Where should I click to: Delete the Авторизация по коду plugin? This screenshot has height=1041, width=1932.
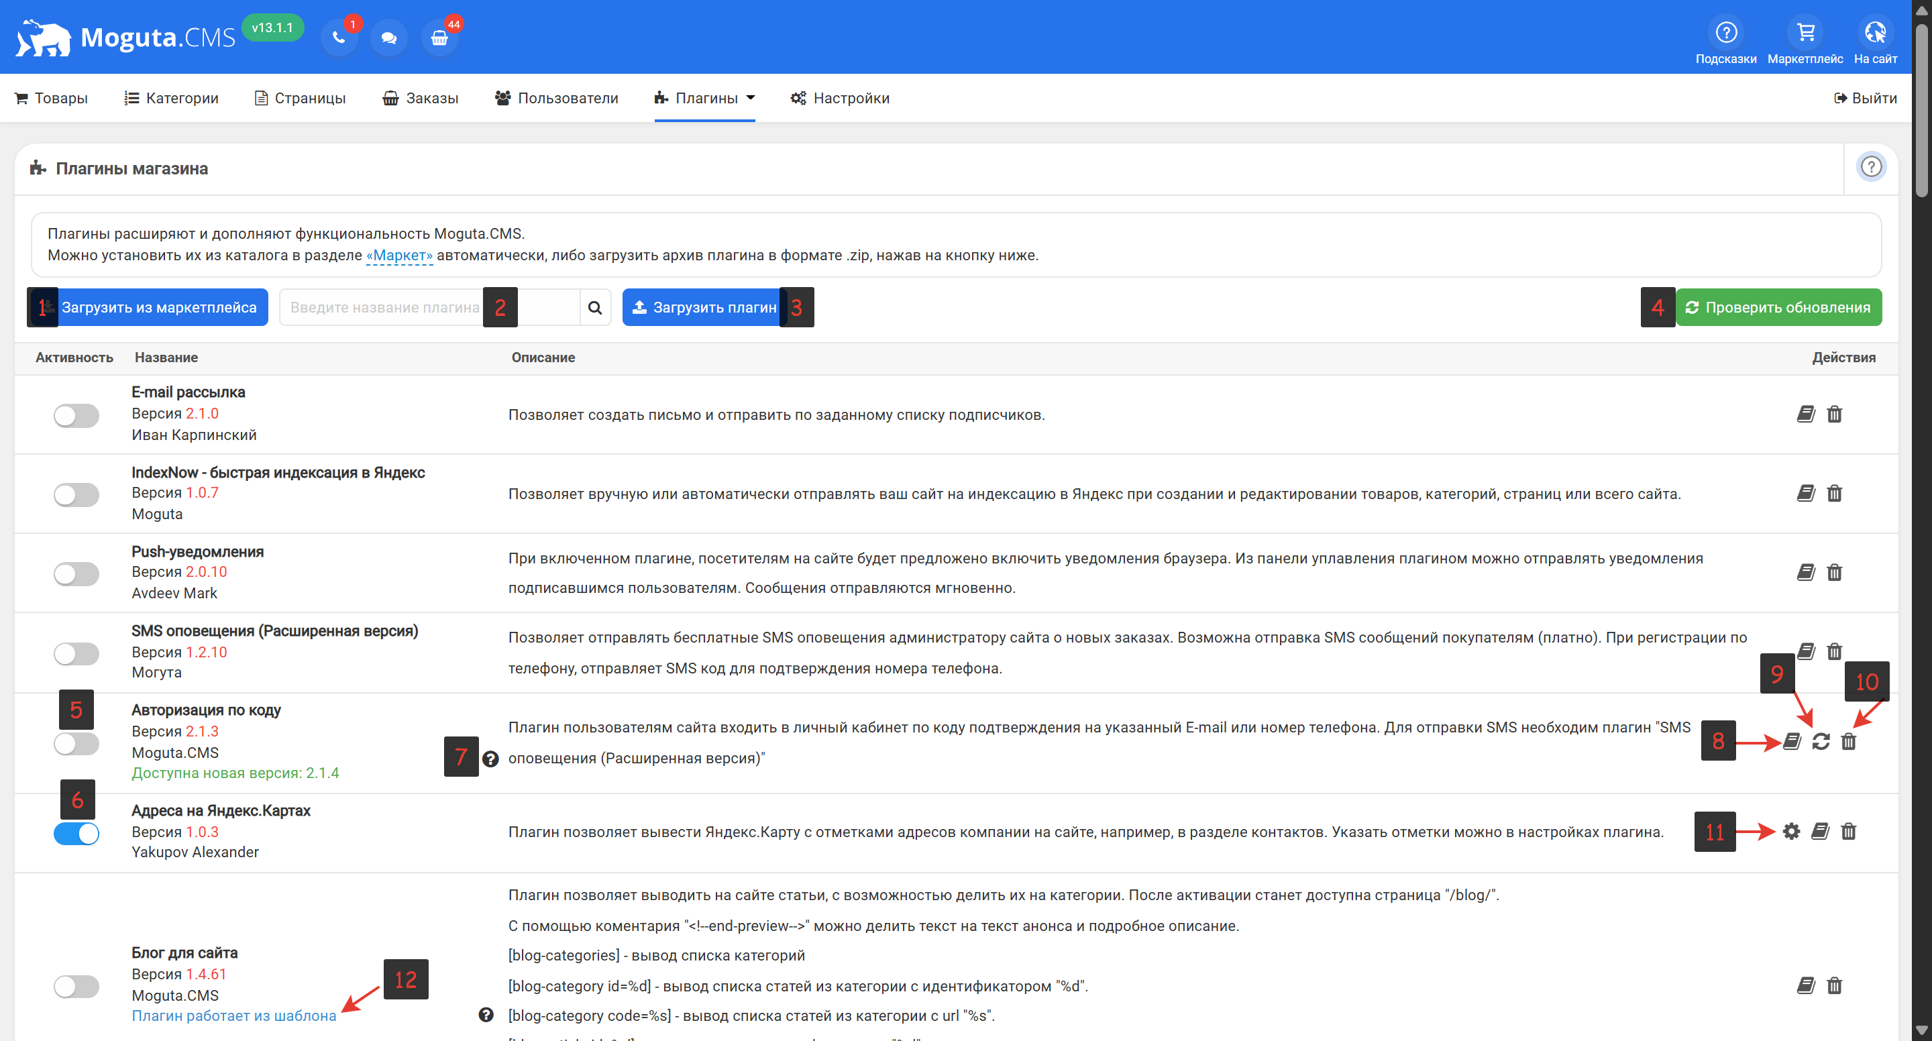point(1848,742)
